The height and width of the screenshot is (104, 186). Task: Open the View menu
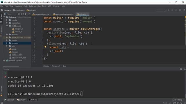(x=11, y=6)
